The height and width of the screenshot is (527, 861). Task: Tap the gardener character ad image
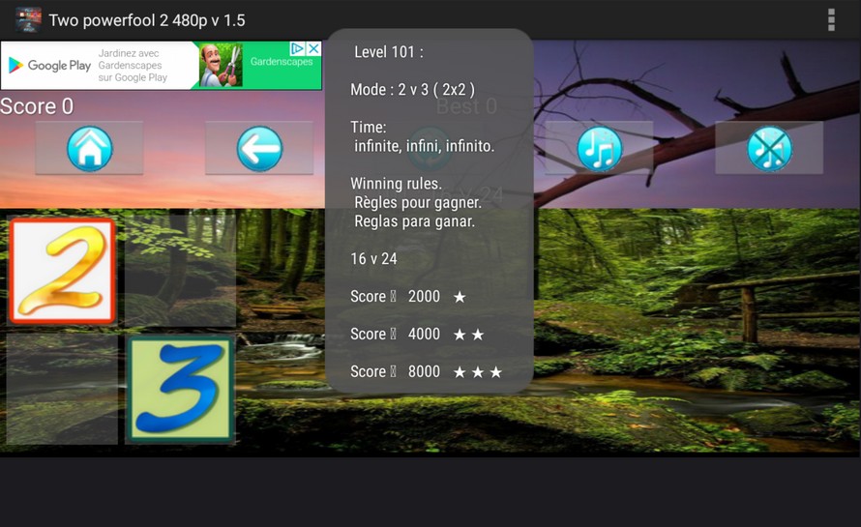pyautogui.click(x=221, y=66)
